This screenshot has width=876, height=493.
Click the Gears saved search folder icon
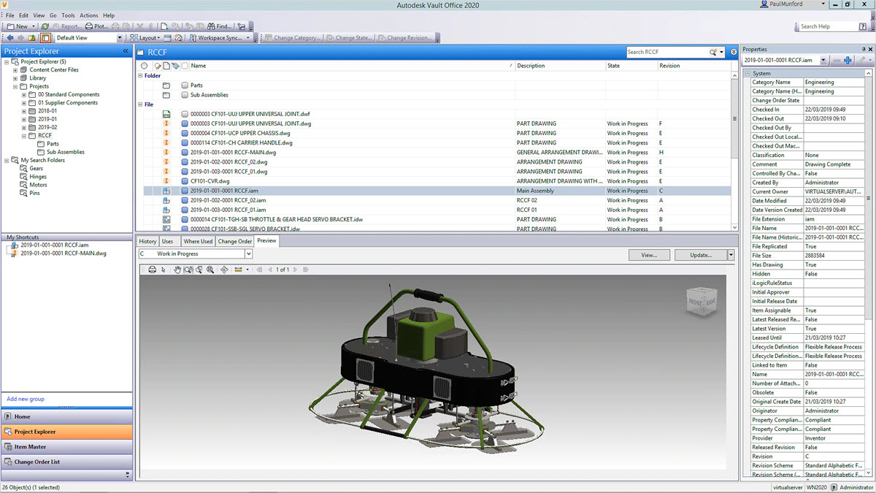pos(25,168)
